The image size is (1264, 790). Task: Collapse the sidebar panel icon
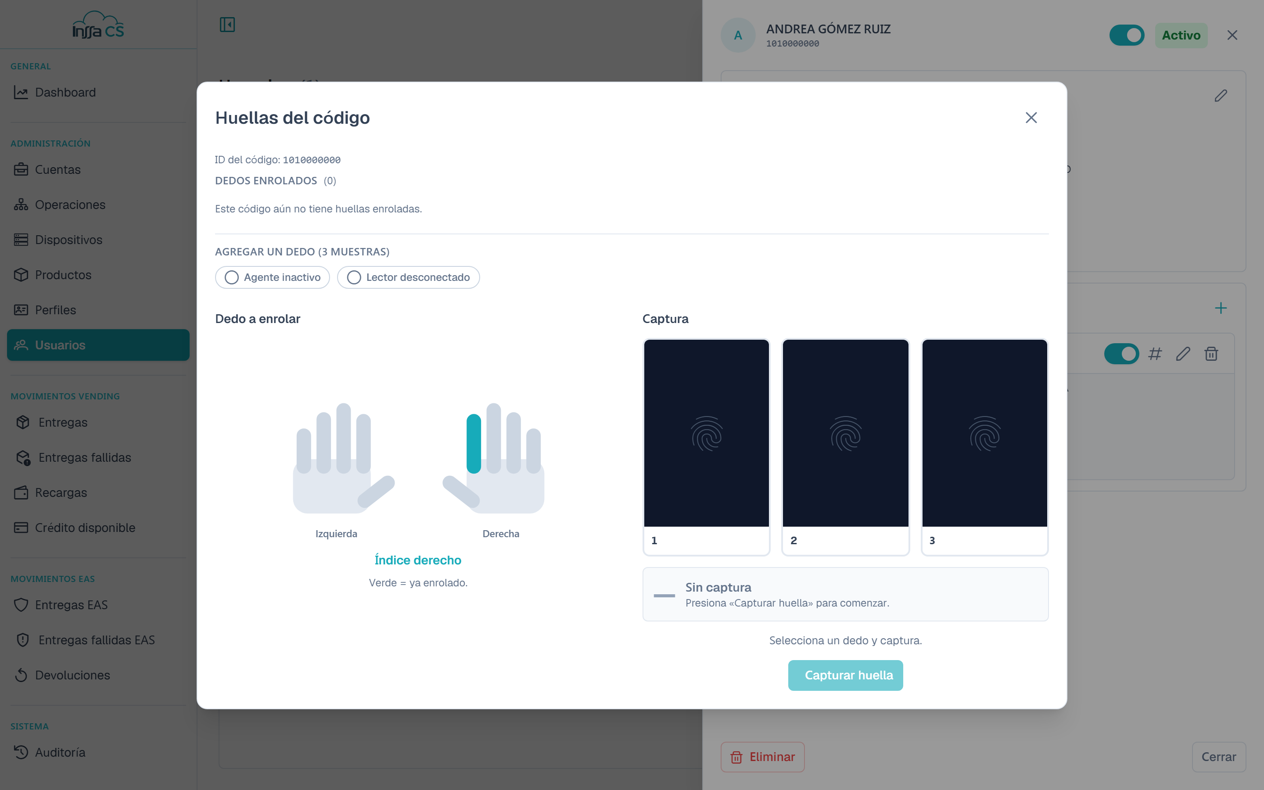tap(227, 25)
